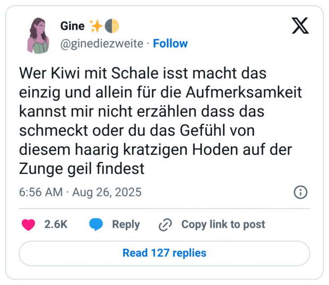This screenshot has width=329, height=285.
Task: Click the half-moon emoji after the name
Action: coord(112,26)
